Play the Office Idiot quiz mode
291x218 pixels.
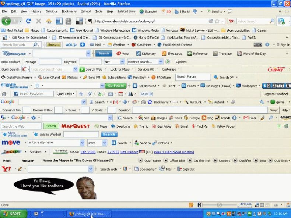[x=166, y=160]
